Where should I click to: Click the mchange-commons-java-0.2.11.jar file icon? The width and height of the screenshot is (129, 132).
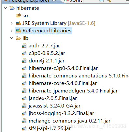tap(24, 121)
